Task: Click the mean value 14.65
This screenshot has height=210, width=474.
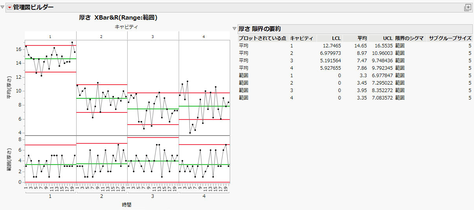Action: point(361,45)
